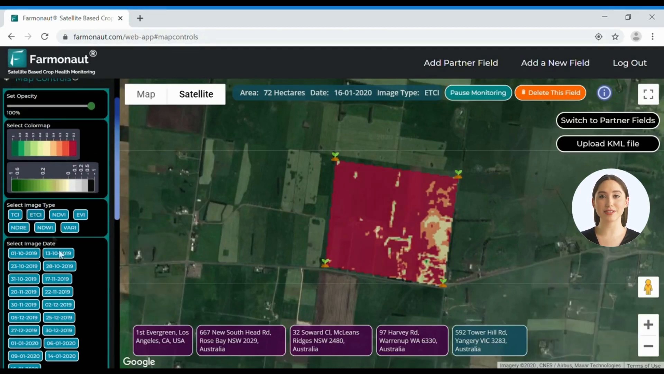This screenshot has width=664, height=374.
Task: Click the browser address bar URL
Action: tap(136, 37)
